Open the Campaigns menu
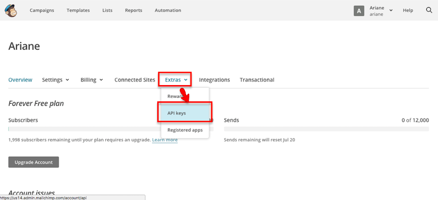The image size is (438, 200). [42, 10]
